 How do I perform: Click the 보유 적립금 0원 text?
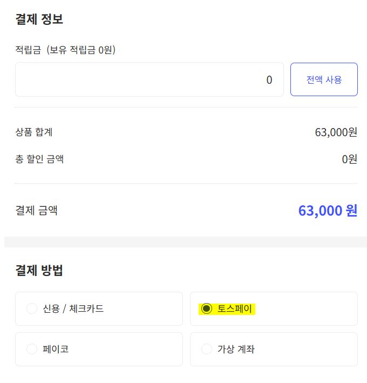click(81, 50)
